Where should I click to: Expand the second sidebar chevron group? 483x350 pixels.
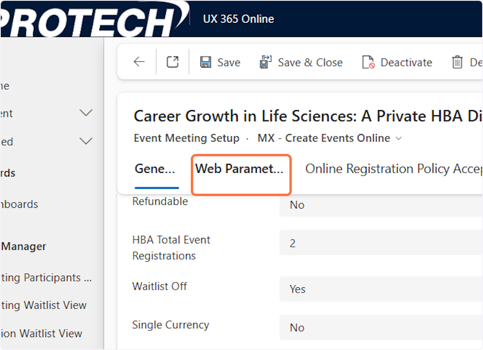(x=86, y=141)
